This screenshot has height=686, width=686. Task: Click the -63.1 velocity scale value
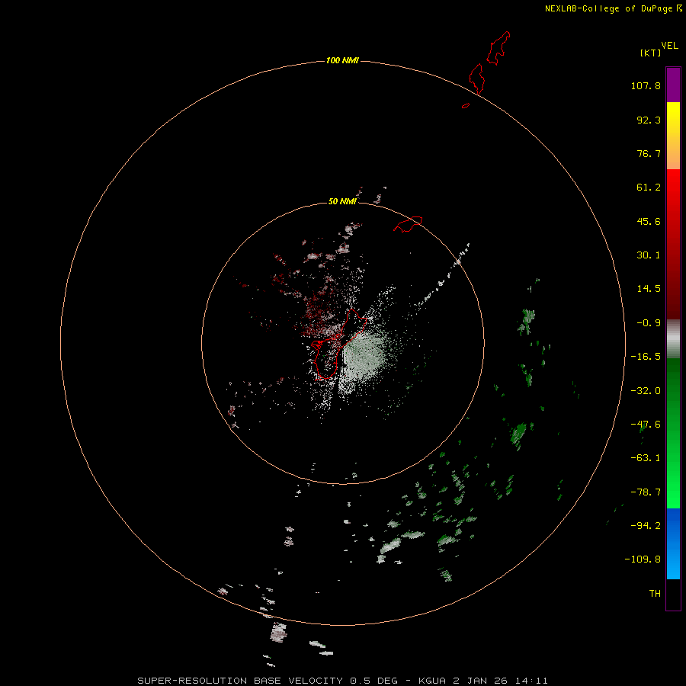coord(646,458)
